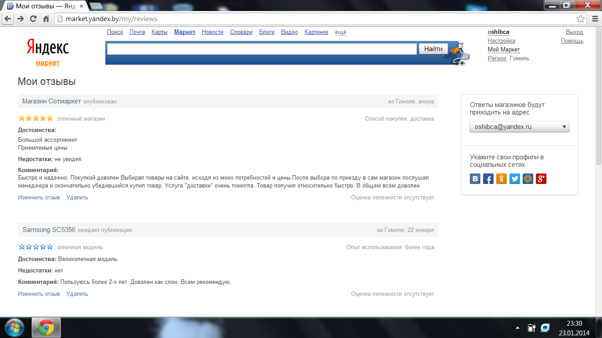The width and height of the screenshot is (602, 338).
Task: Click the Facebook social profile icon
Action: click(488, 179)
